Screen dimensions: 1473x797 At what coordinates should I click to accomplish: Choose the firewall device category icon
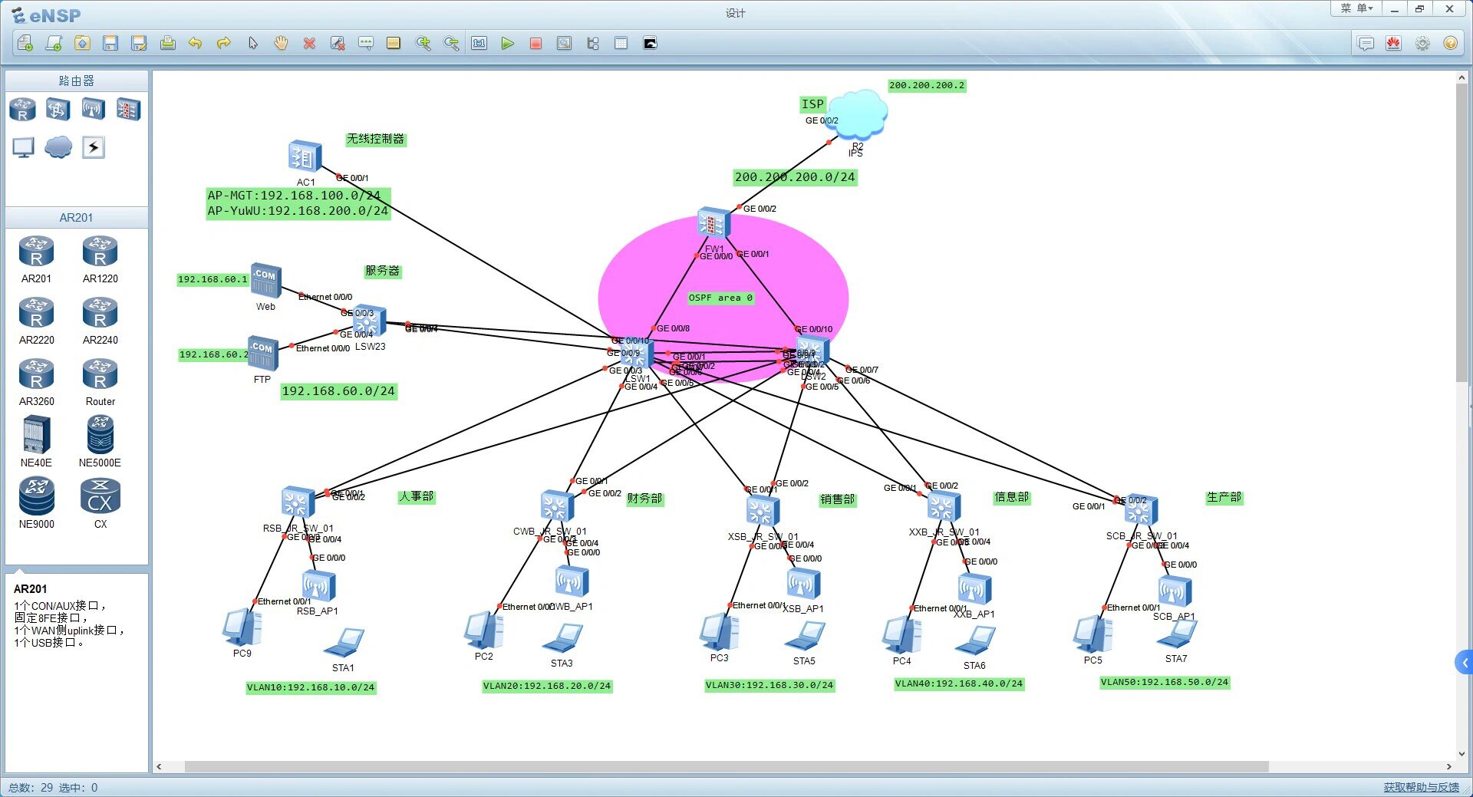(128, 110)
